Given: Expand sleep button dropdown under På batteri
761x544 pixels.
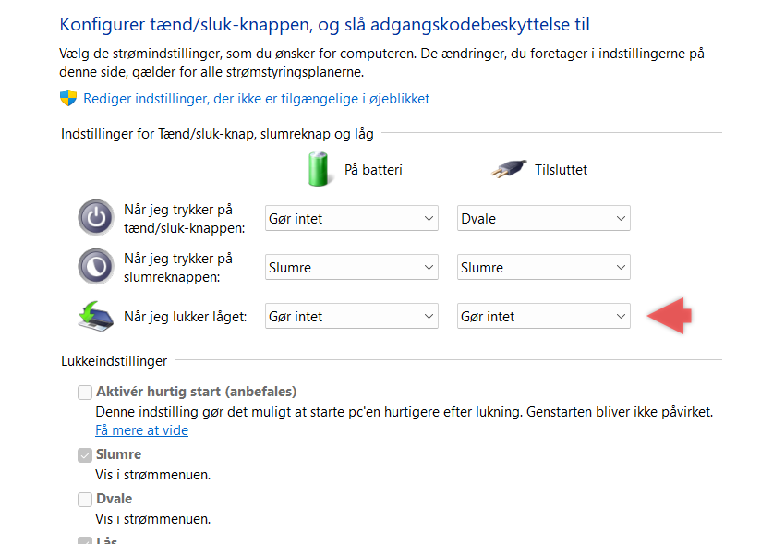Looking at the screenshot, I should point(351,268).
